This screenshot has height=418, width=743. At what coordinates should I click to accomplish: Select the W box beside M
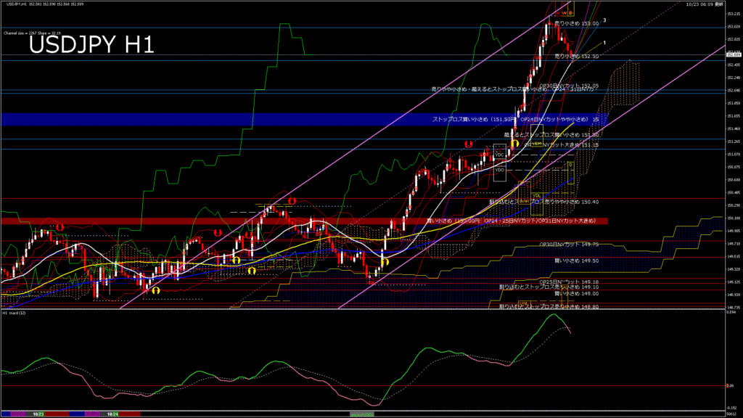click(564, 13)
